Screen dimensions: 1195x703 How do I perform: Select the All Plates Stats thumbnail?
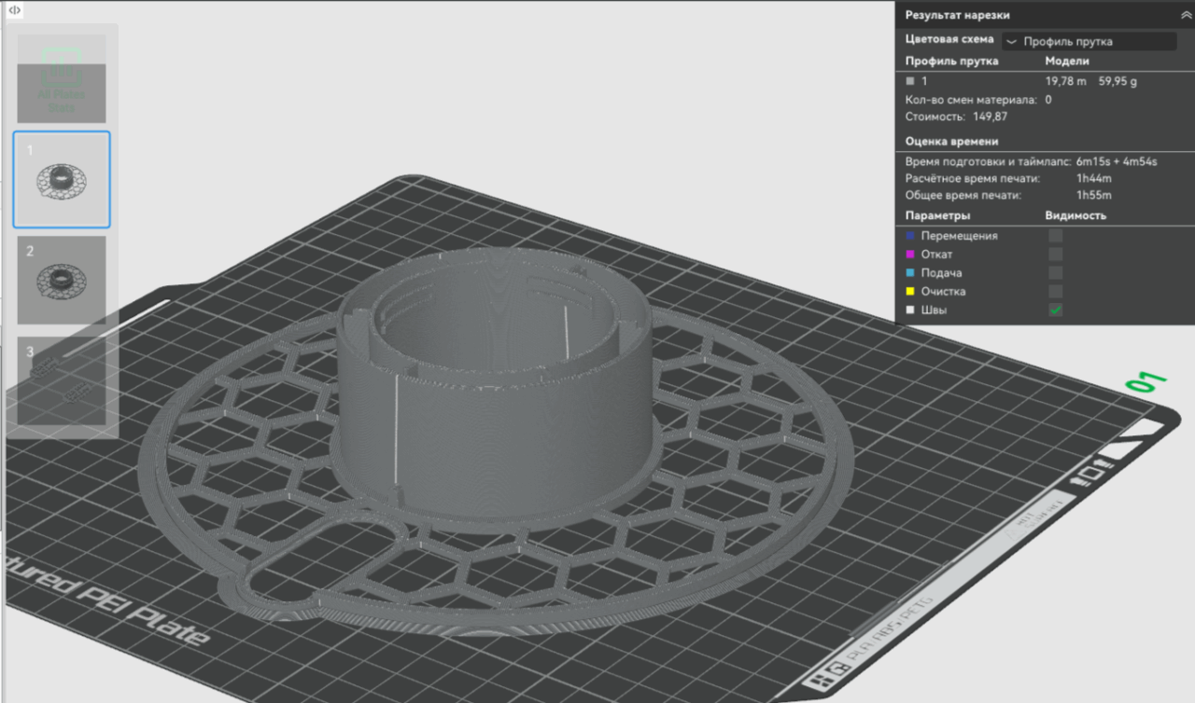click(62, 79)
